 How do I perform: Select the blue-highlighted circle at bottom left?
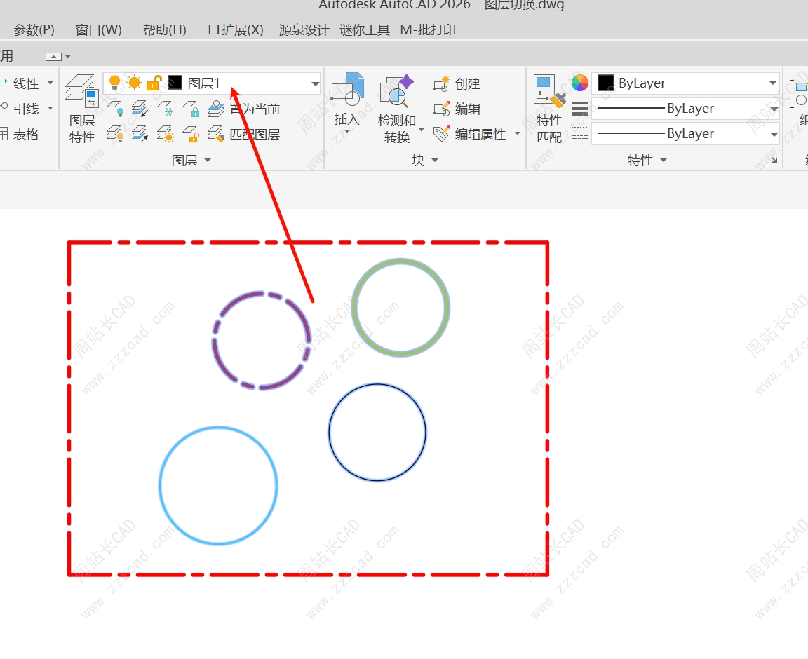pyautogui.click(x=160, y=486)
